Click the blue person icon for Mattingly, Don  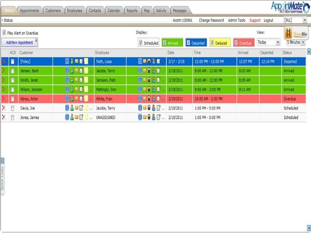point(154,89)
